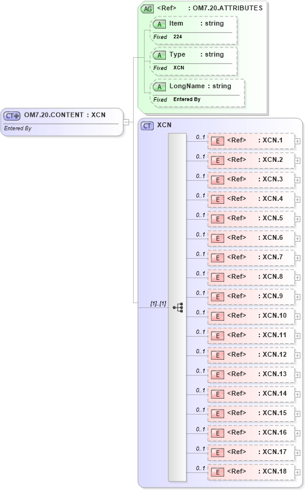Image resolution: width=305 pixels, height=490 pixels.
Task: Click the 0..1 cardinality of XCN.1
Action: point(200,137)
